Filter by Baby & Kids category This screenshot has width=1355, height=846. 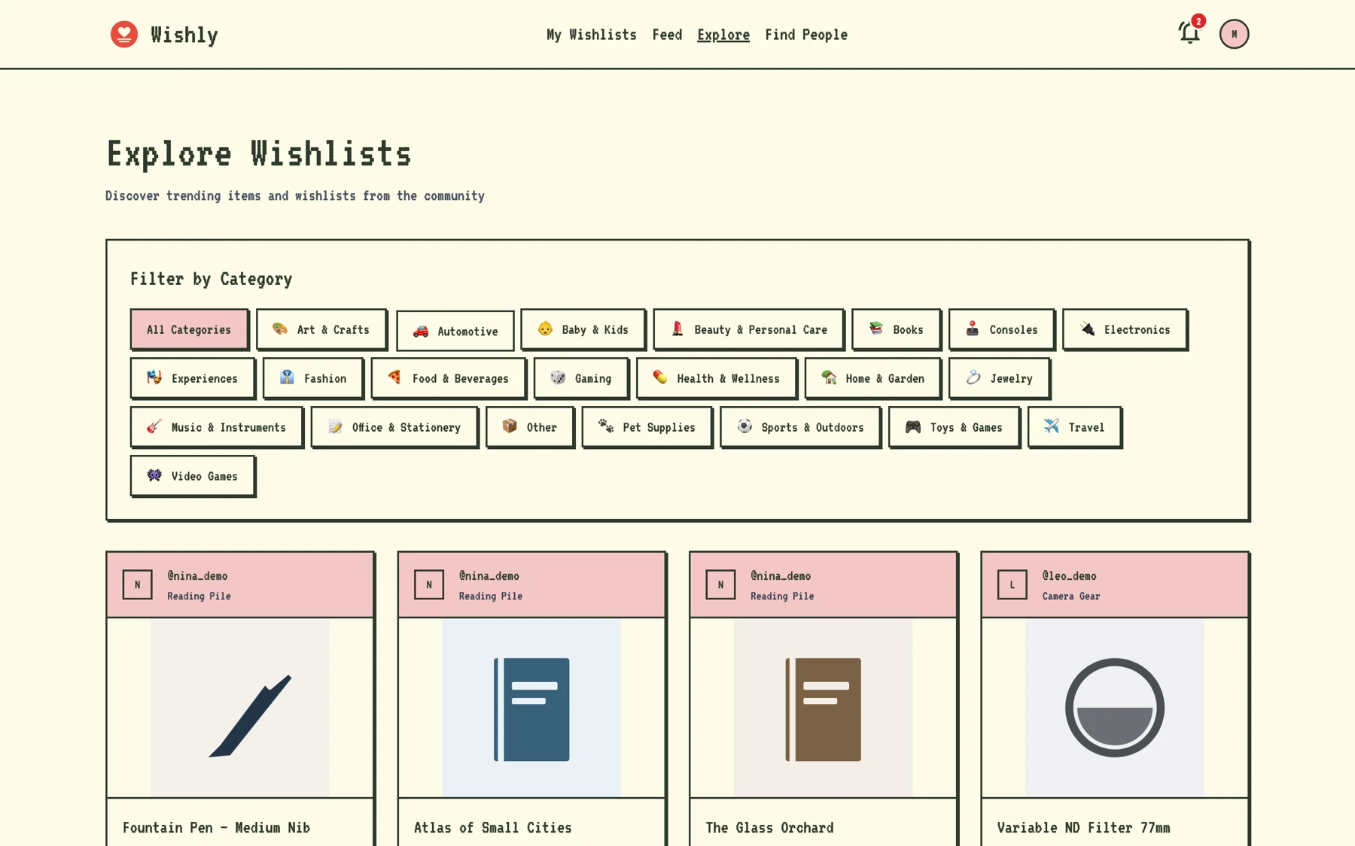click(x=583, y=329)
